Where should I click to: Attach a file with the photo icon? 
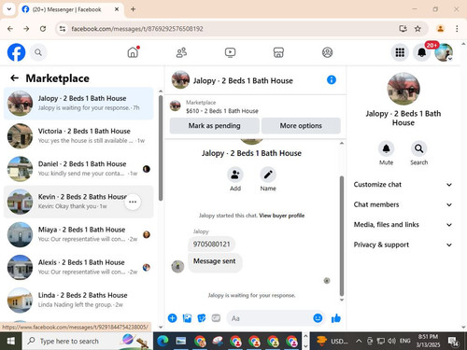click(x=187, y=318)
